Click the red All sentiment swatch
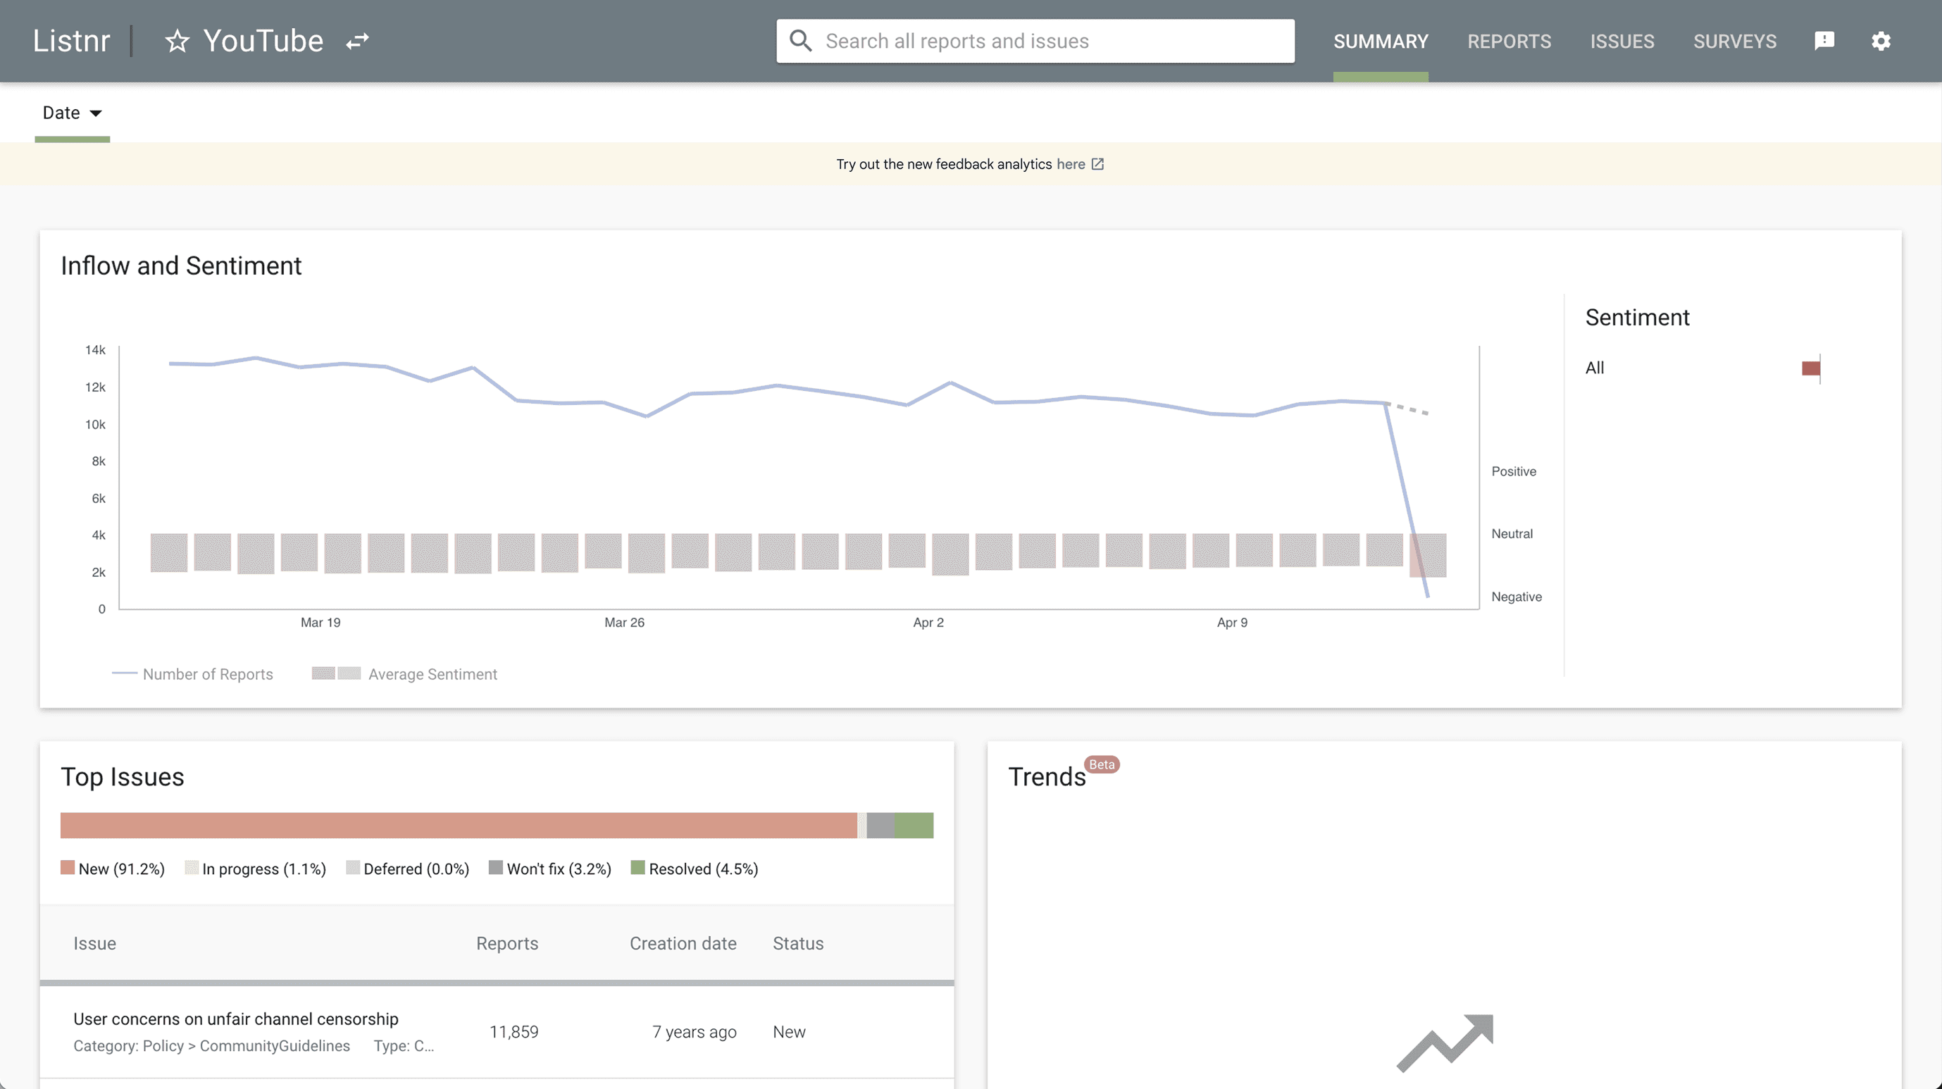 pos(1810,368)
